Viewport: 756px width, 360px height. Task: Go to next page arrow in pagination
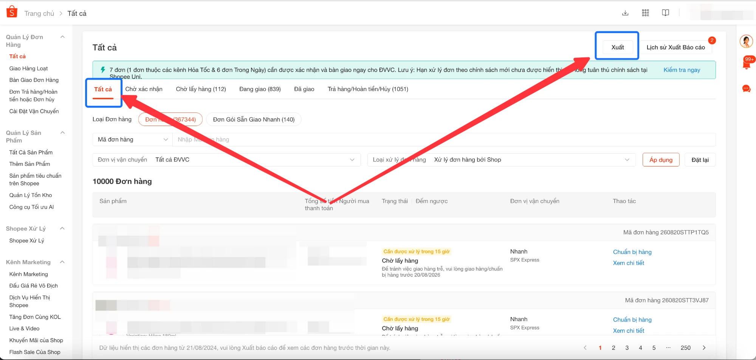704,348
